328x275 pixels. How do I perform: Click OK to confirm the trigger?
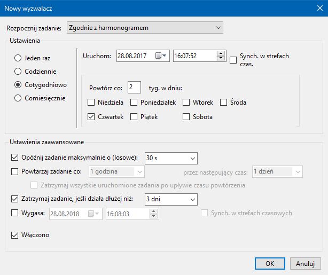pyautogui.click(x=270, y=263)
